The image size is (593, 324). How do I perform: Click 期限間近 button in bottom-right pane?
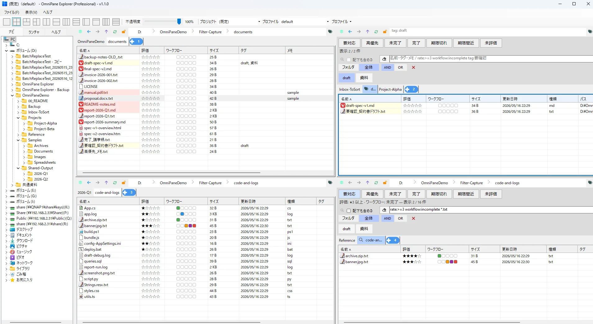pos(466,194)
